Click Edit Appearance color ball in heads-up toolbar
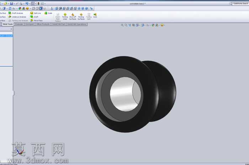 click(153, 25)
